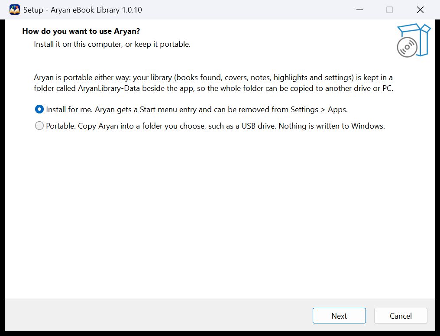The width and height of the screenshot is (440, 336).
Task: Click the Next button
Action: click(x=339, y=316)
